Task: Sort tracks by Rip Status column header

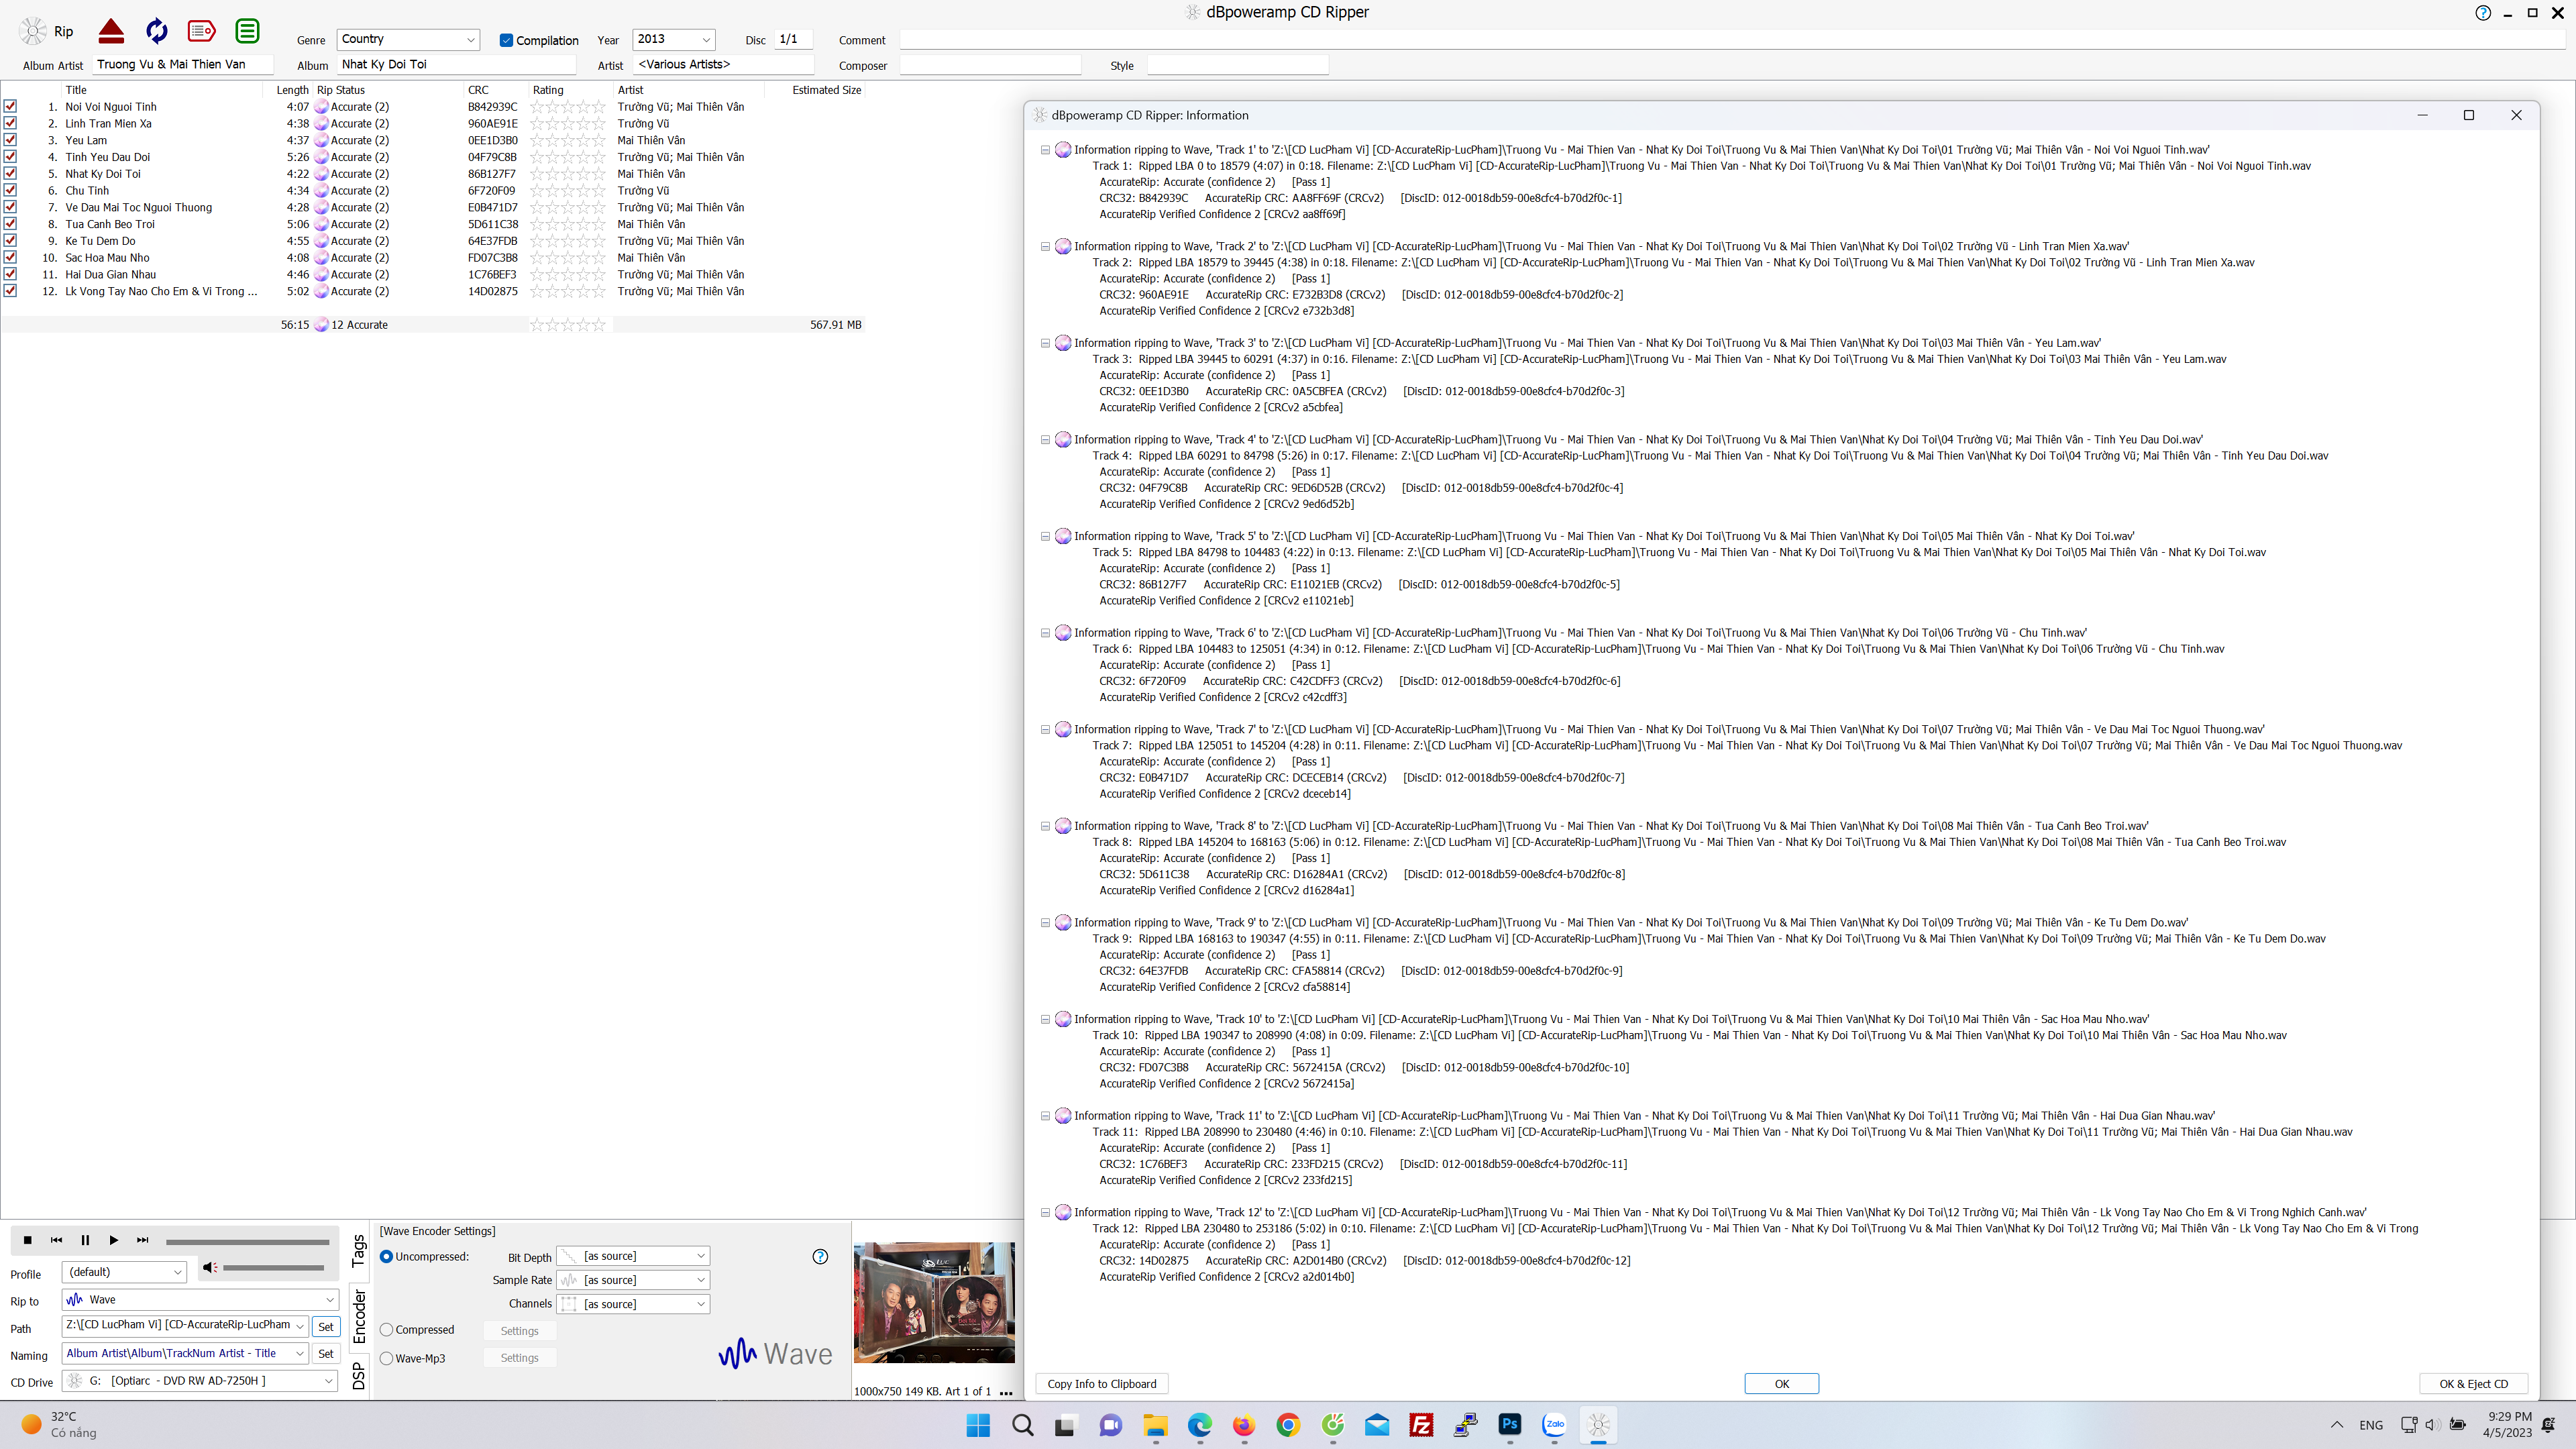Action: [x=341, y=90]
